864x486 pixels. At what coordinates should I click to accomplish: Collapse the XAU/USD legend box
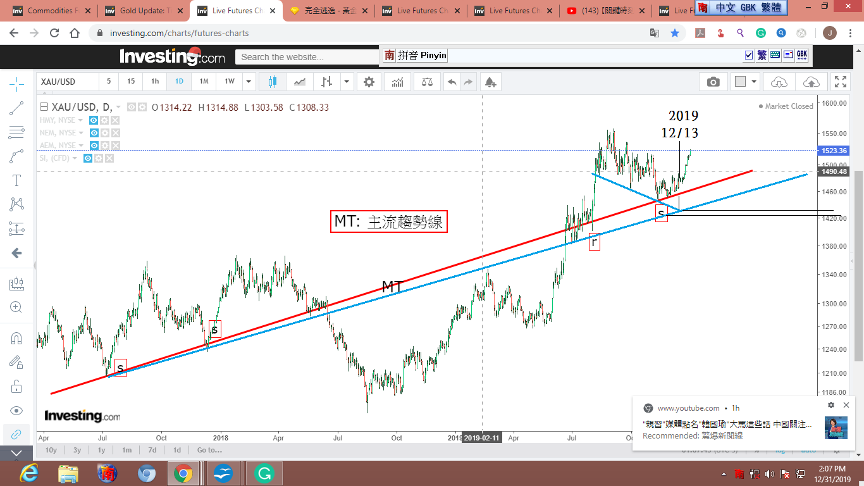click(x=44, y=108)
